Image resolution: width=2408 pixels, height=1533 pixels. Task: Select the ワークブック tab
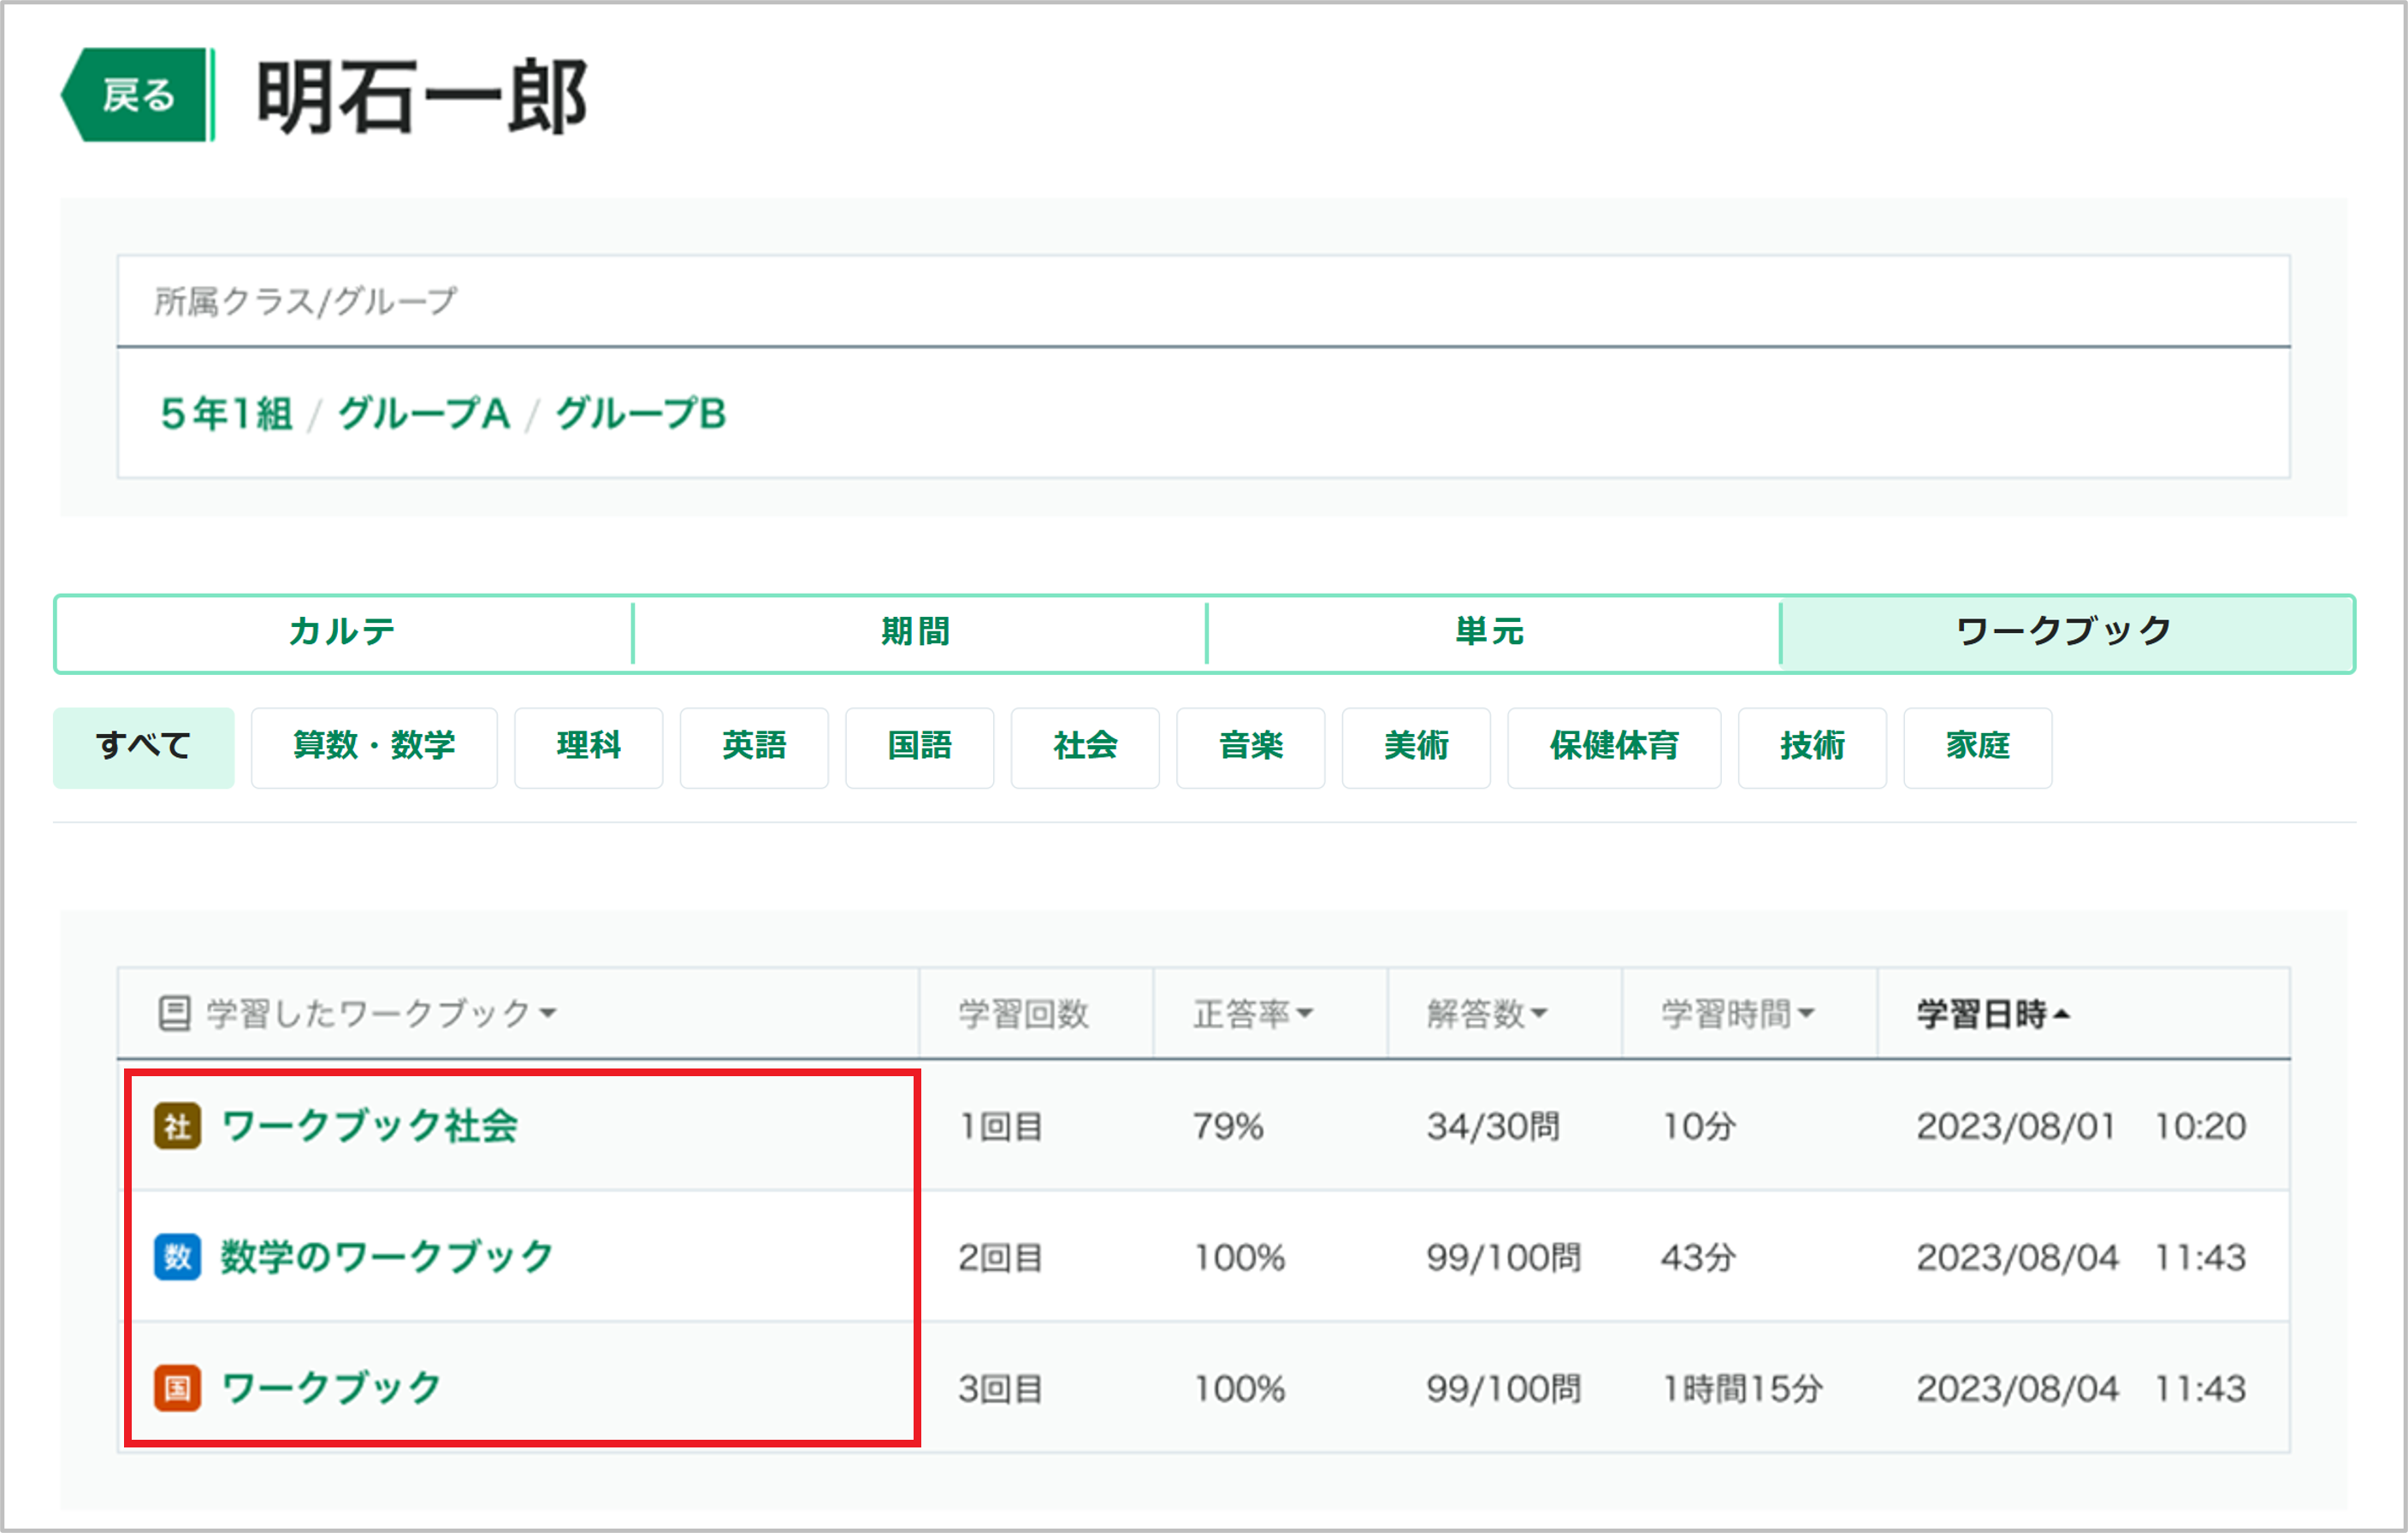coord(2066,632)
